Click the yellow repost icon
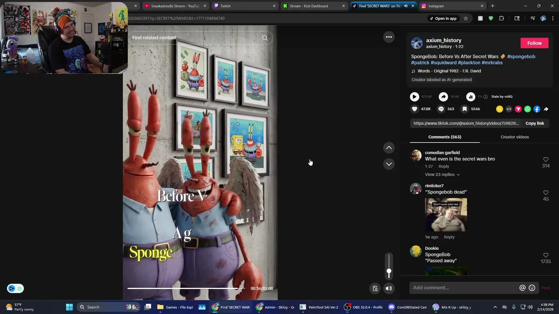559x314 pixels. 500,109
